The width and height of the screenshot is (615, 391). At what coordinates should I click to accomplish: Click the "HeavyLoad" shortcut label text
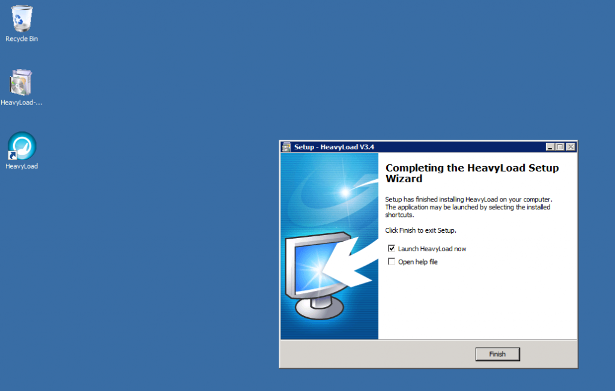point(22,166)
